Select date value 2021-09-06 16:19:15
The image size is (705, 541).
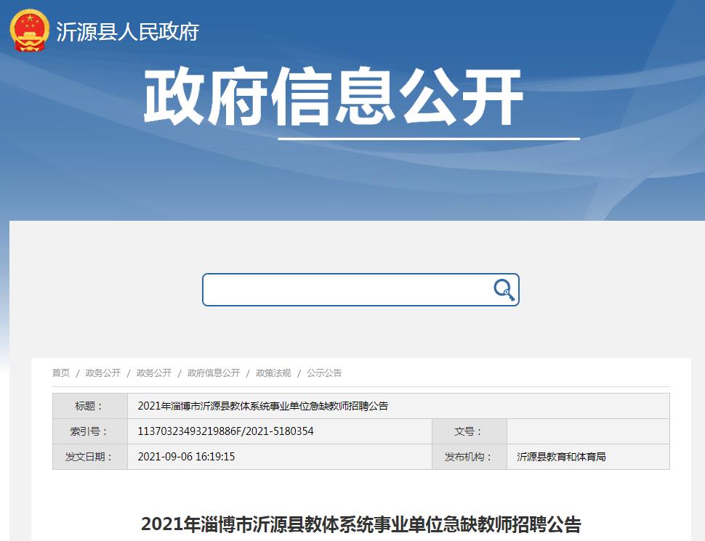tap(186, 457)
